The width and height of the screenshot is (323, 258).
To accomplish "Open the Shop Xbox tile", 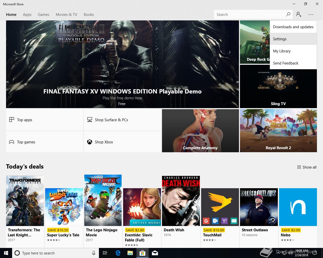I will click(122, 142).
